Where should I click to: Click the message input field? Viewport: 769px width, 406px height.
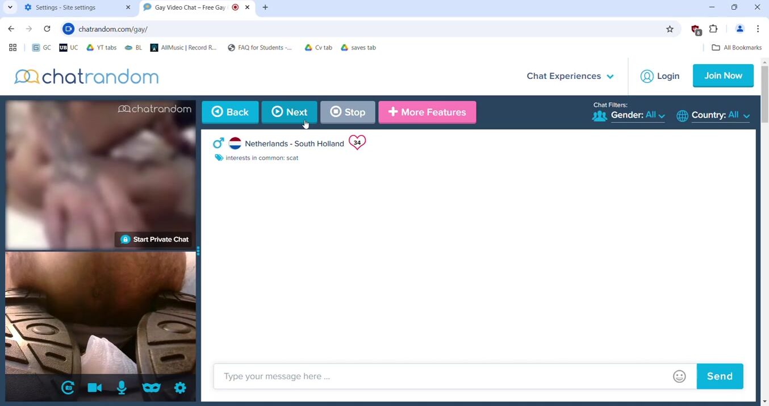(443, 376)
